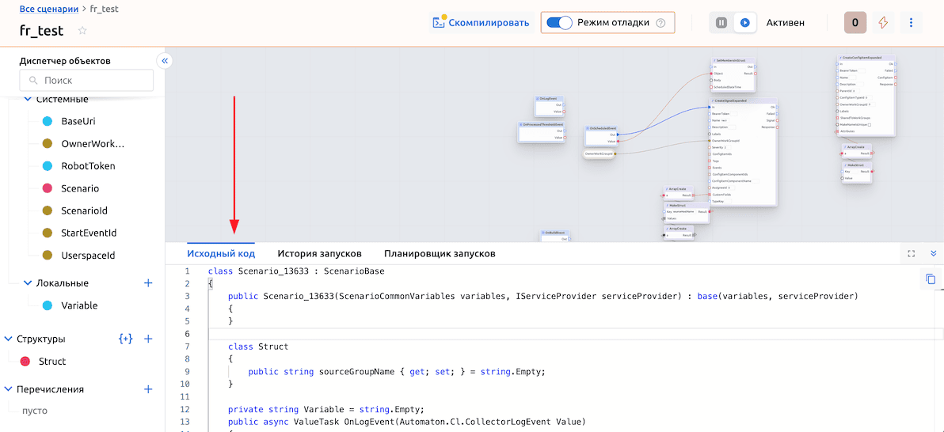
Task: Switch to the История запусков tab
Action: 319,254
